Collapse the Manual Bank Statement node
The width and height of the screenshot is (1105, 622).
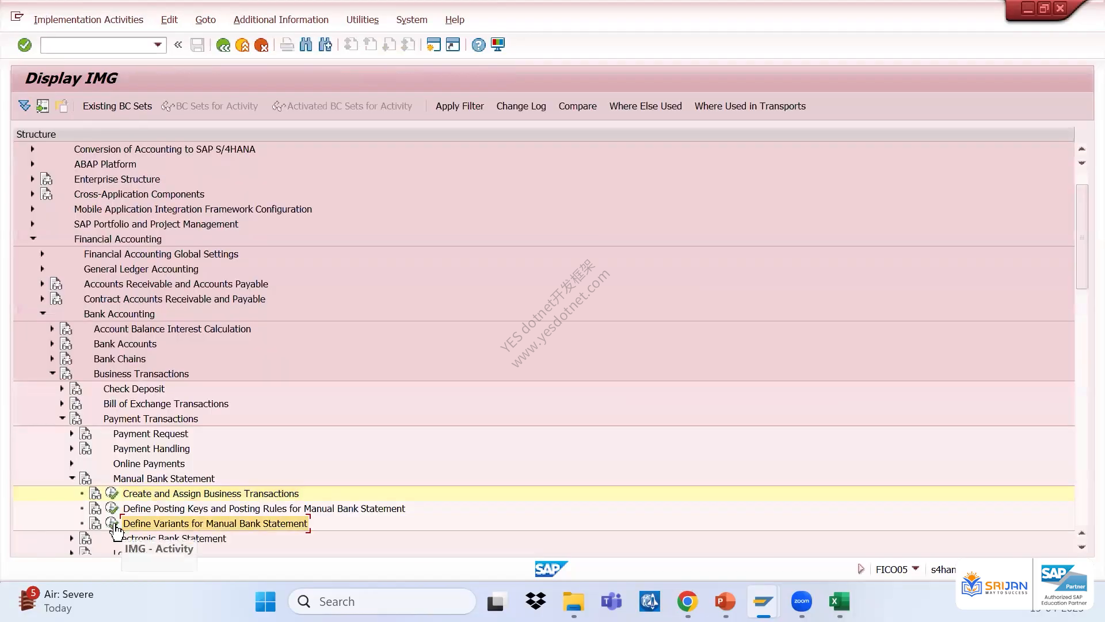click(72, 478)
